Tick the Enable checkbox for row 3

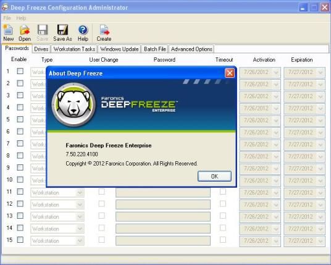pos(20,95)
